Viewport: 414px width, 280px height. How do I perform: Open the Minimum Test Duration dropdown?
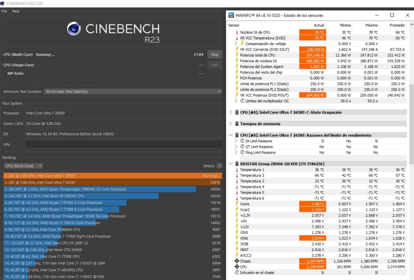pos(133,92)
